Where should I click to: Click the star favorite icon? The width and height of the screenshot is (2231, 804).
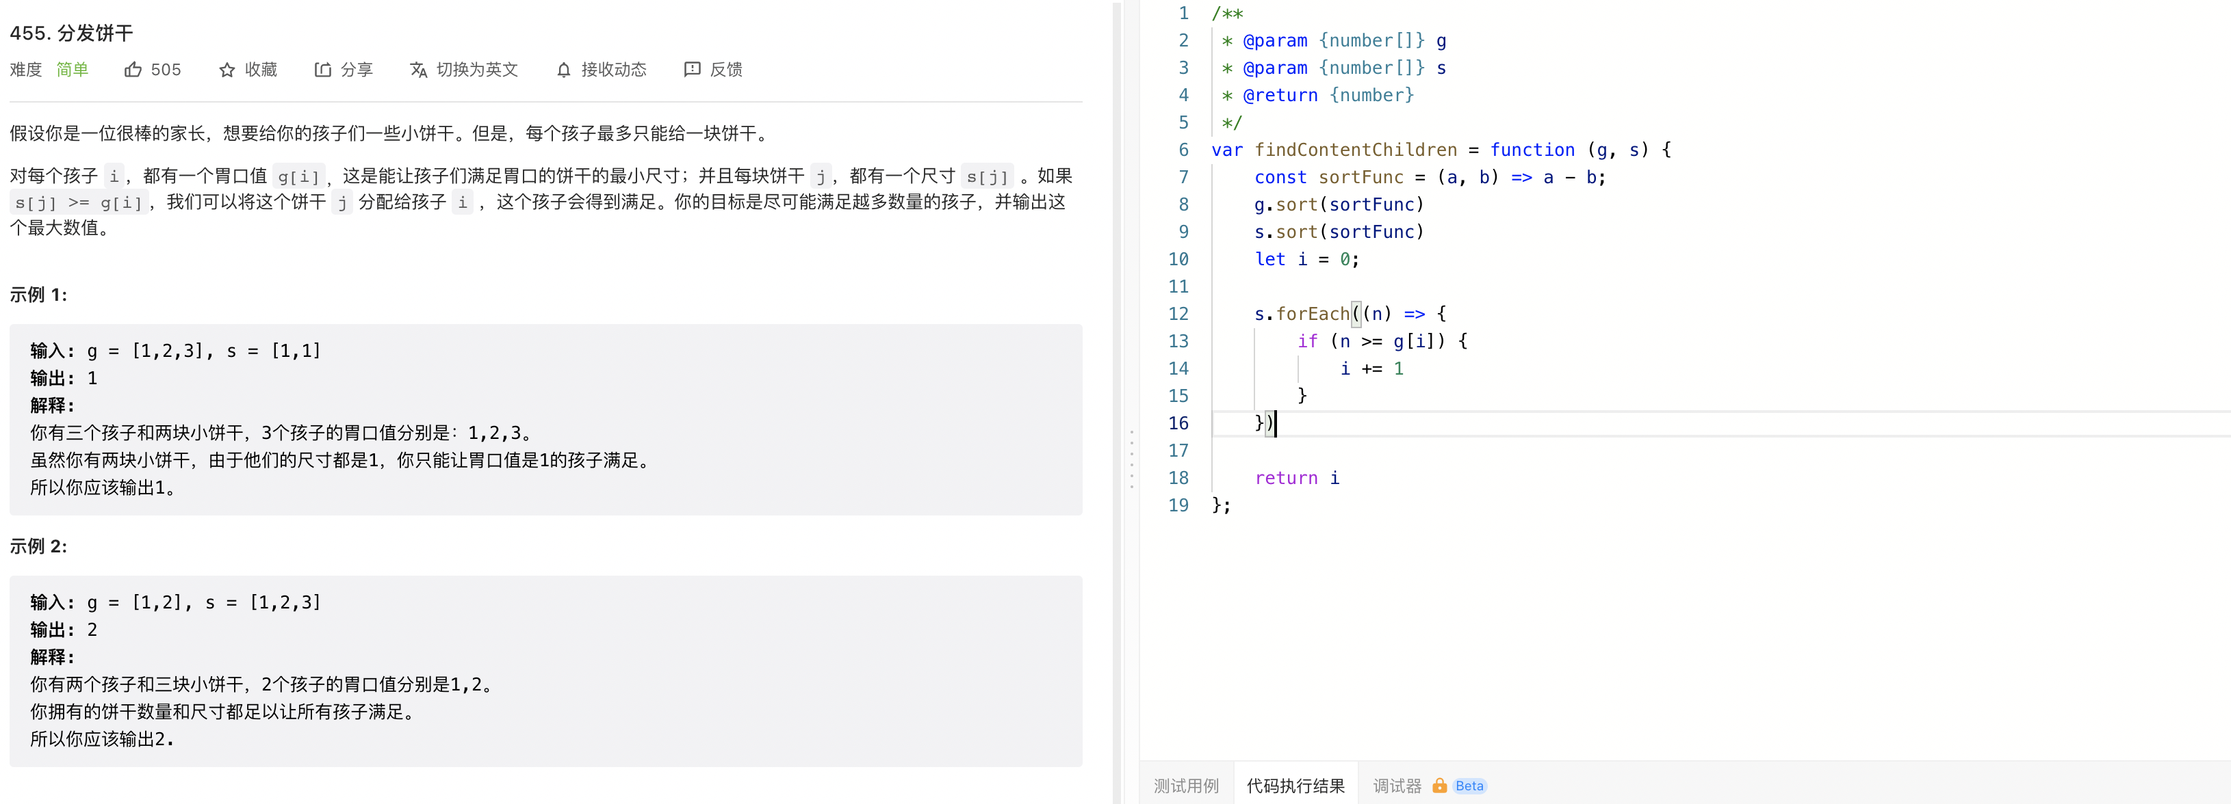tap(227, 70)
